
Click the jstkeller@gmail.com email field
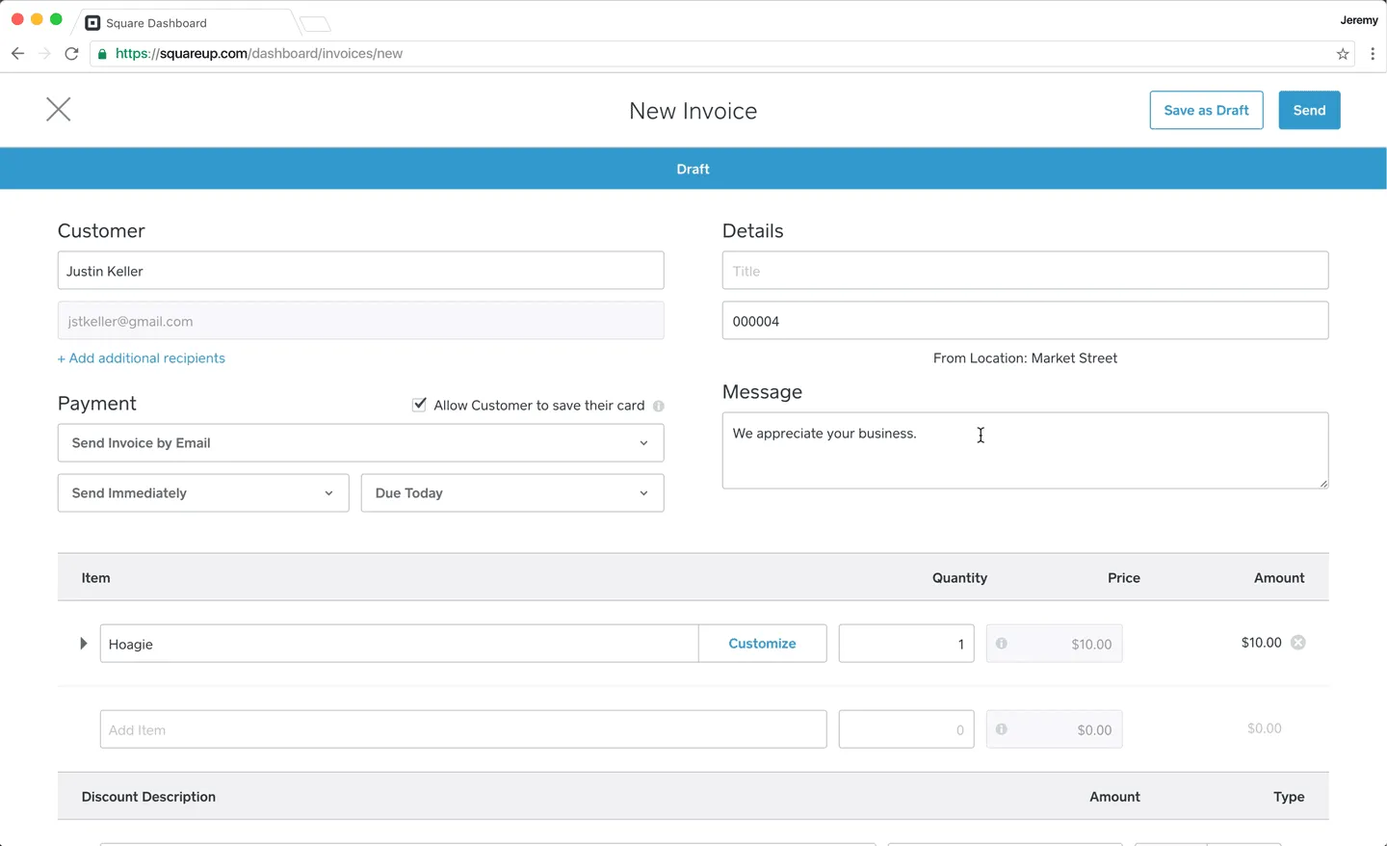click(x=360, y=321)
